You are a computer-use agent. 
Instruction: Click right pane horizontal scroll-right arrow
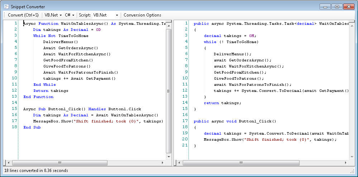[x=347, y=163]
